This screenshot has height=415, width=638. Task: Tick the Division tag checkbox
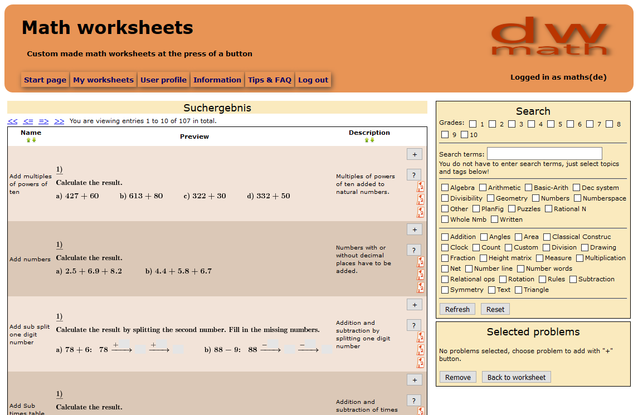pyautogui.click(x=547, y=247)
